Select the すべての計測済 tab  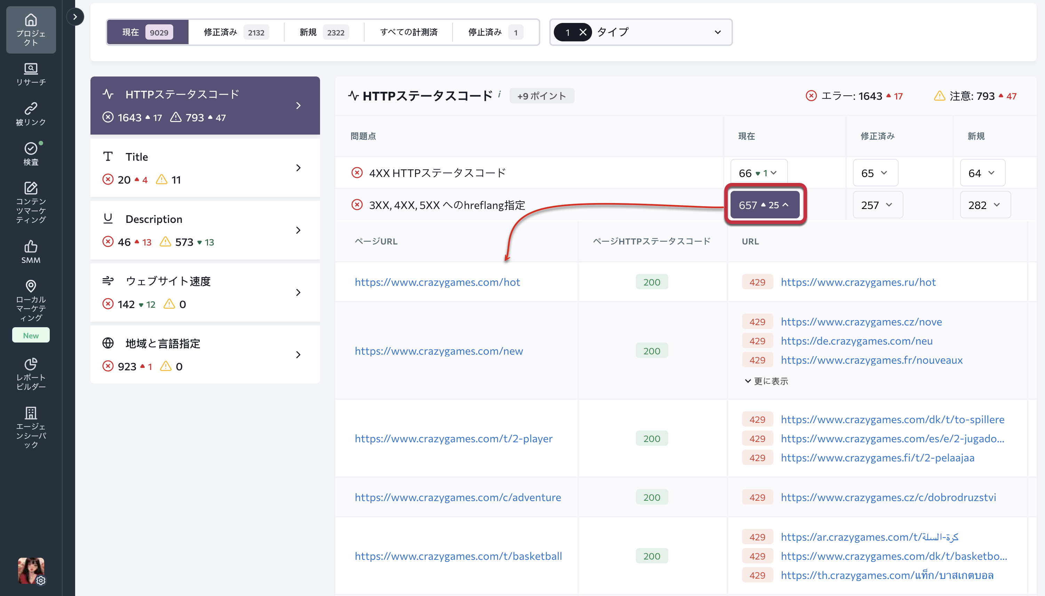(408, 32)
